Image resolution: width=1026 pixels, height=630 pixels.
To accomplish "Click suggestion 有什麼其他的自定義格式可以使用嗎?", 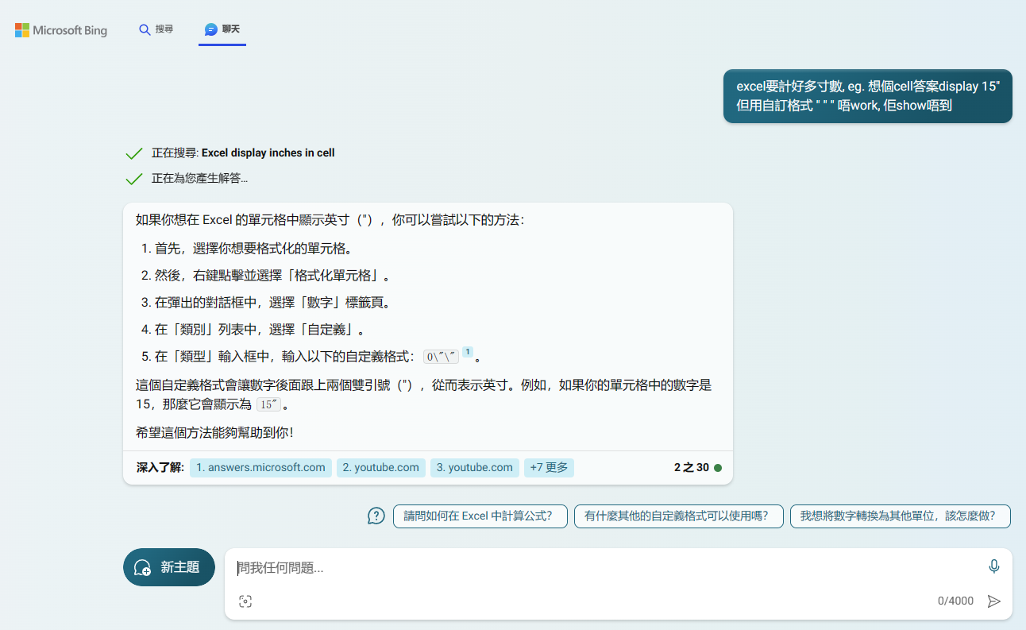I will pos(679,516).
